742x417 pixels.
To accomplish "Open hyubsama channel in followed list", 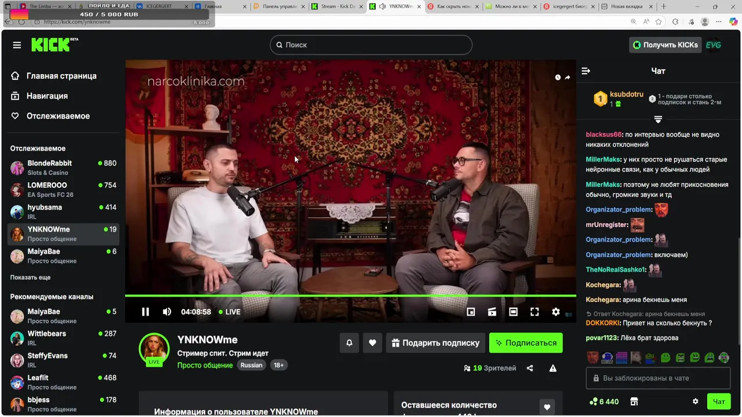I will pyautogui.click(x=64, y=211).
